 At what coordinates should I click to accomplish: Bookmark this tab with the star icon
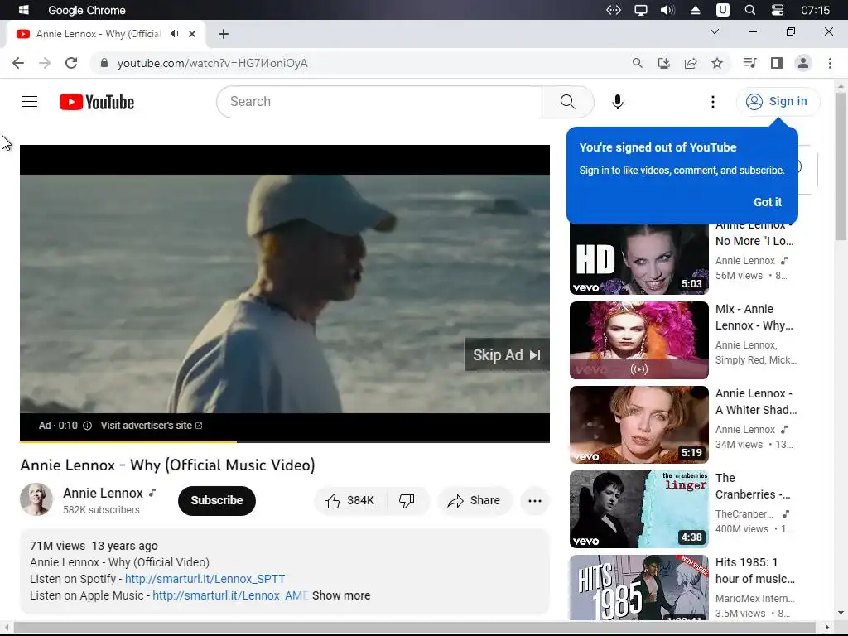pos(717,63)
